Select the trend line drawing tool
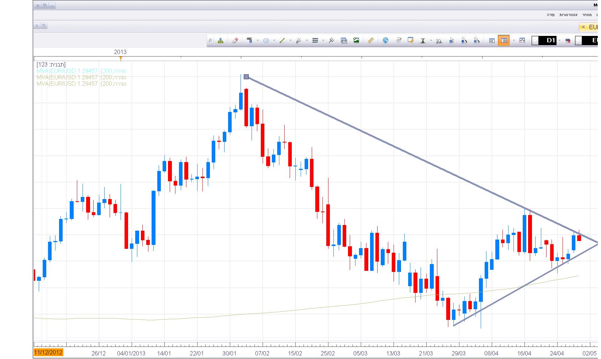Screen dimensions: 601x359 (x=282, y=41)
